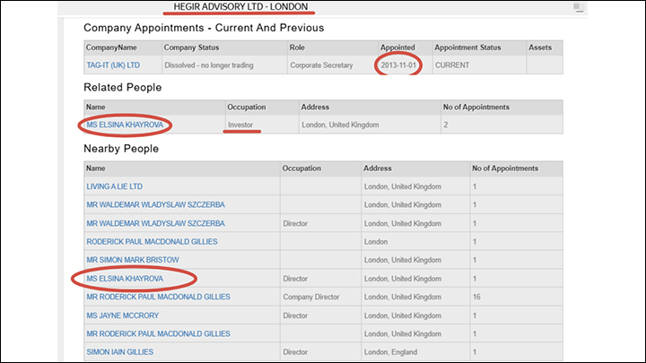Click Related People address London, United Kingdom
Viewport: 646px width, 363px height.
(340, 125)
